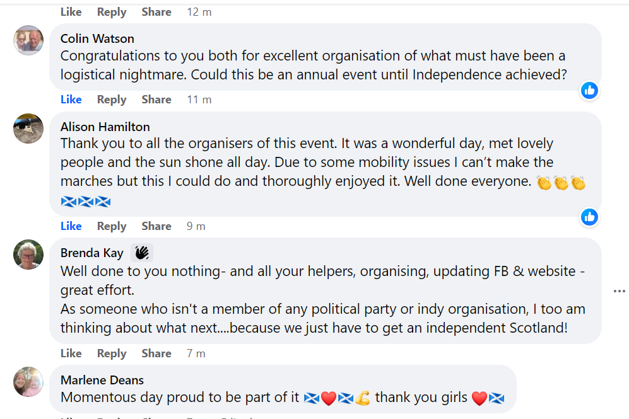Click the waving hand badge beside Brenda Kay

tap(142, 253)
